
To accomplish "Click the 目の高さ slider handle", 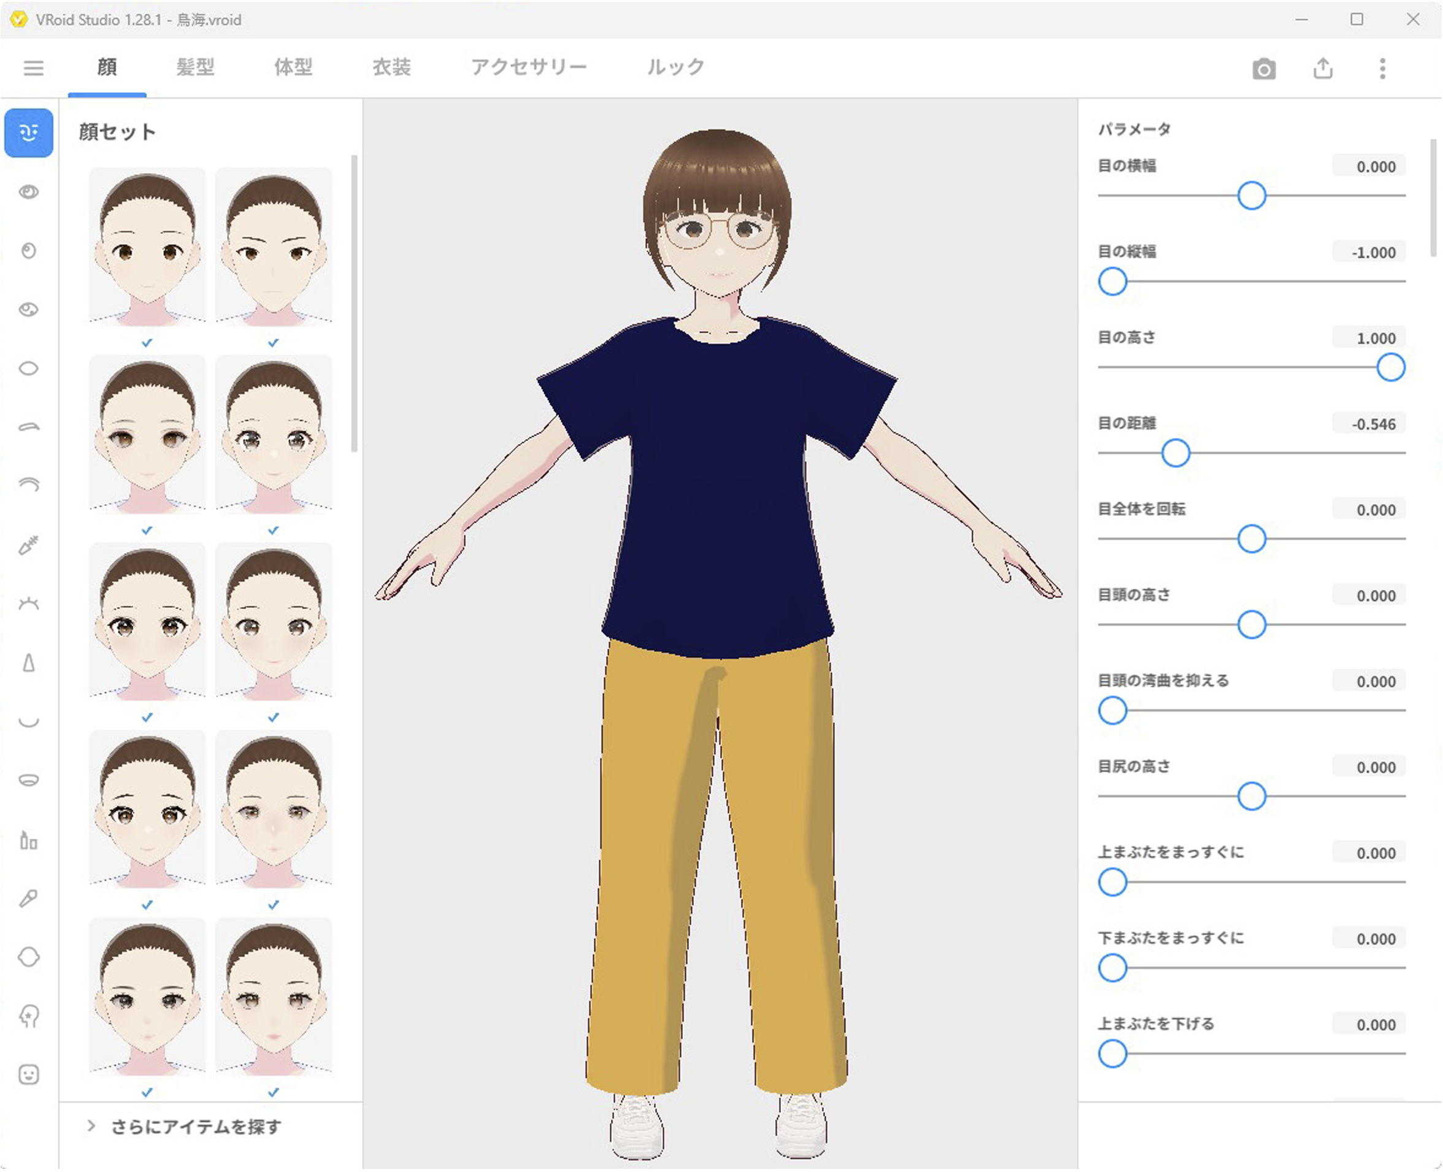I will (x=1390, y=367).
